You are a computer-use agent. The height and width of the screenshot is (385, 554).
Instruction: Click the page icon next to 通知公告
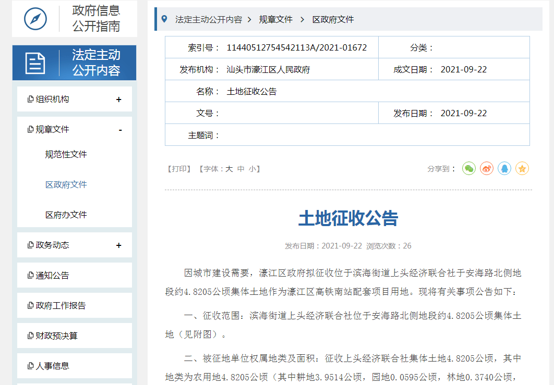[31, 275]
